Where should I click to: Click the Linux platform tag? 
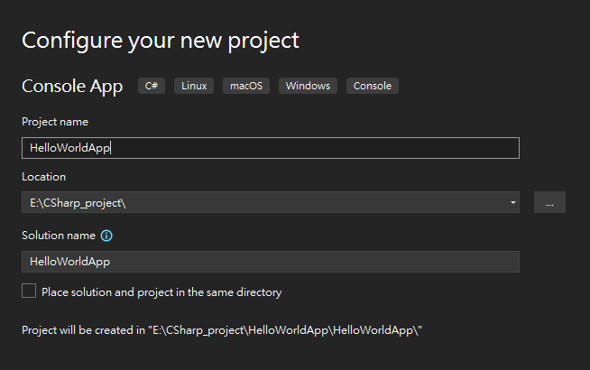pyautogui.click(x=194, y=87)
